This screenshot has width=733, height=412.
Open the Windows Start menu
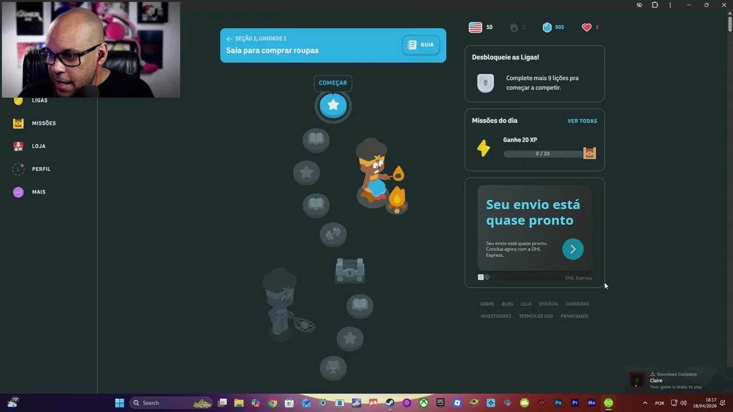119,403
